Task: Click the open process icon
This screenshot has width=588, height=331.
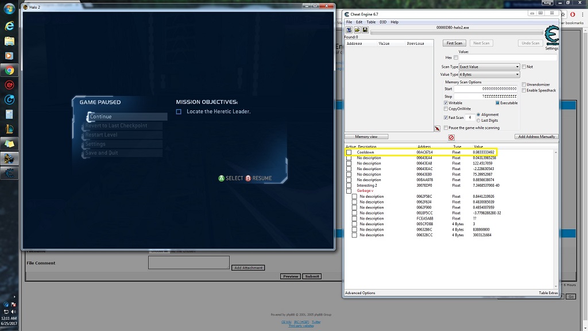Action: point(349,29)
